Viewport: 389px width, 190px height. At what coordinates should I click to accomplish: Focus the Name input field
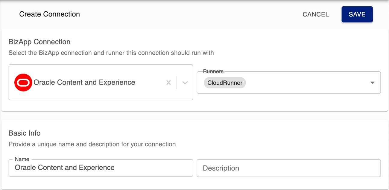click(101, 168)
